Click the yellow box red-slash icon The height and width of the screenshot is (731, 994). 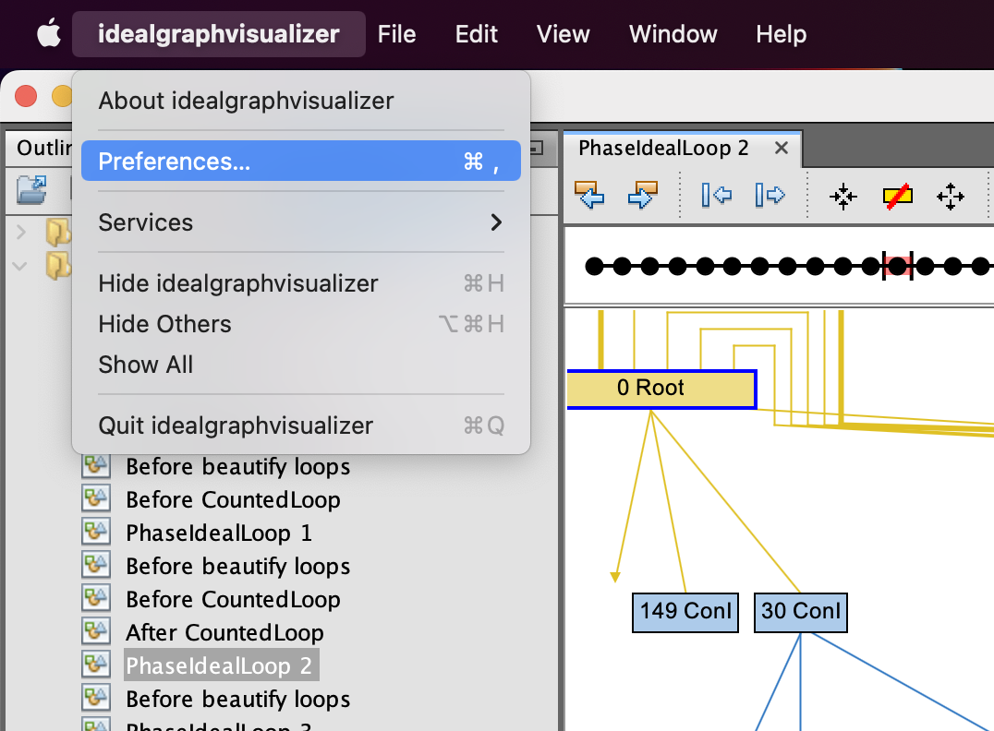click(897, 196)
